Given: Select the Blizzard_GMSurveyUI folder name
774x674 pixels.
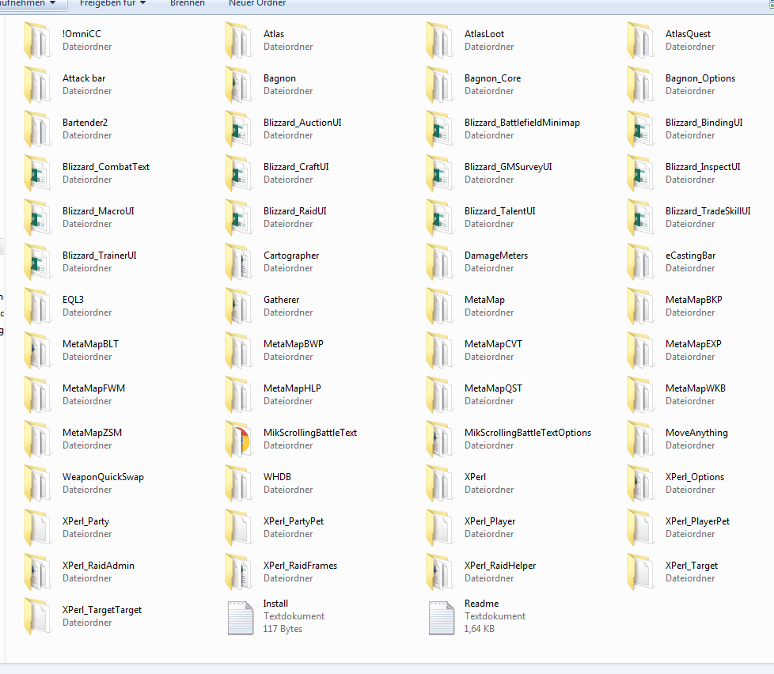Looking at the screenshot, I should tap(508, 167).
